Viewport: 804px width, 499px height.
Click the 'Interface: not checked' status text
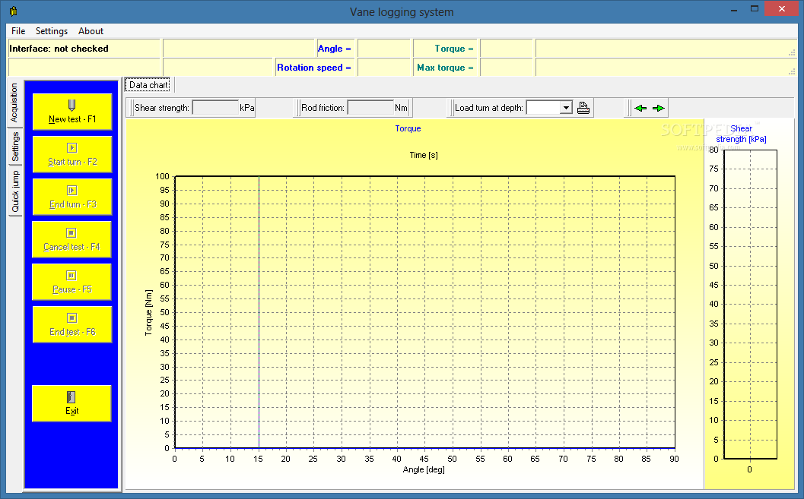[x=59, y=49]
